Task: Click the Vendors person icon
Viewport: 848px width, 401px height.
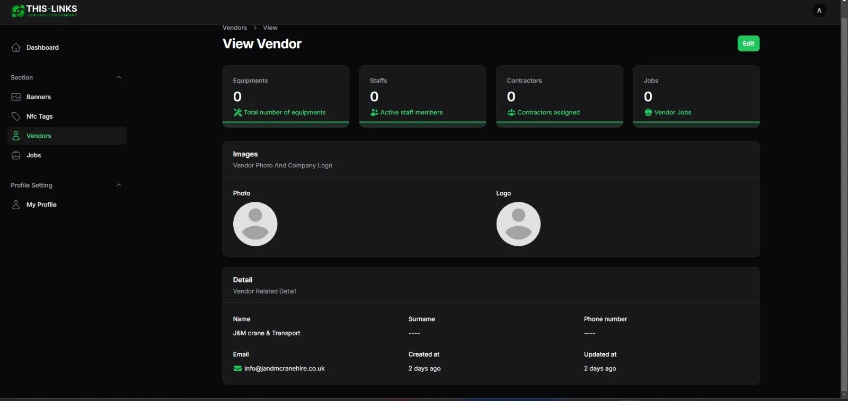Action: tap(16, 136)
